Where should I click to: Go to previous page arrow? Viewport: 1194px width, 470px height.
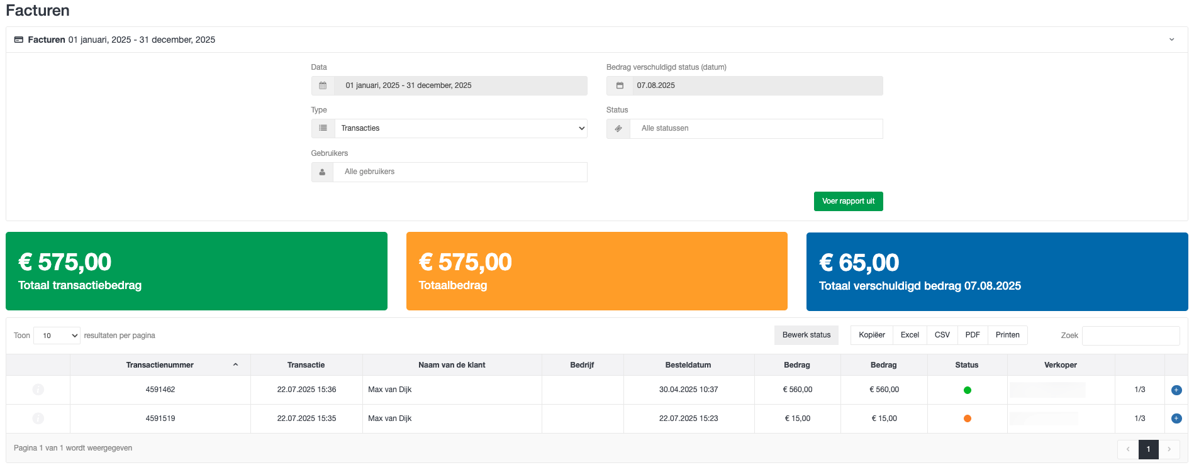[x=1128, y=449]
